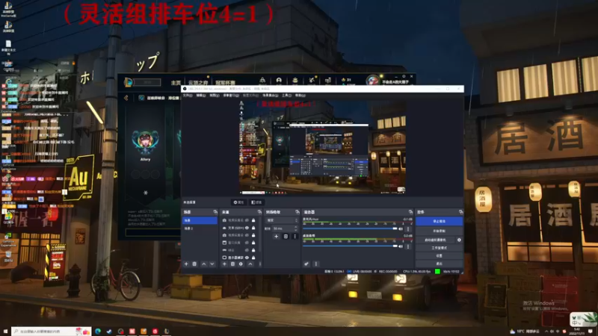Pop out the 场景 dock panel icon

pyautogui.click(x=215, y=212)
